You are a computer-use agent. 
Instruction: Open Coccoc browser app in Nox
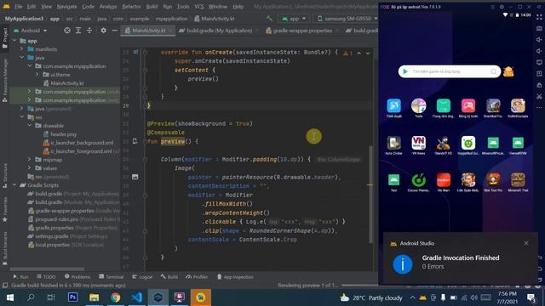[x=418, y=183]
